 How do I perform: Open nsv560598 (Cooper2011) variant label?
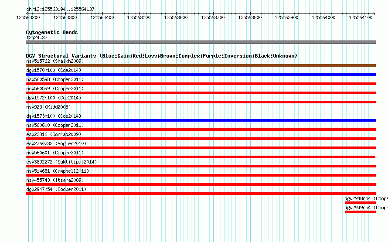55,79
